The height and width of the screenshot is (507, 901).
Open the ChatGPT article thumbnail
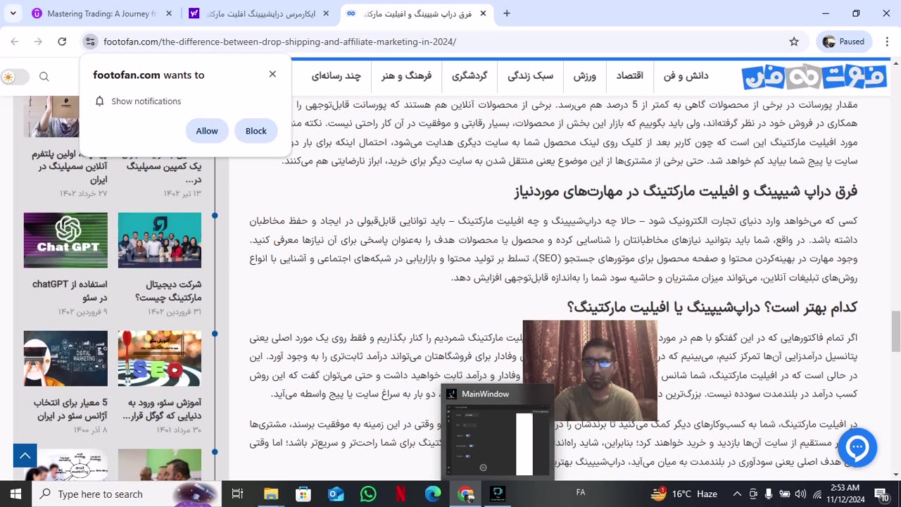(x=65, y=240)
